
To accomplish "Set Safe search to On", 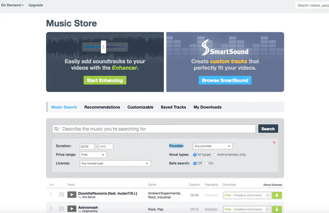I will coord(206,163).
